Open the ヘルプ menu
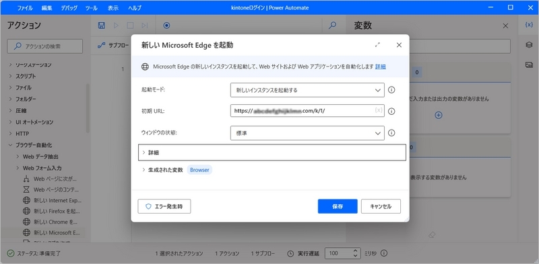 pyautogui.click(x=134, y=7)
